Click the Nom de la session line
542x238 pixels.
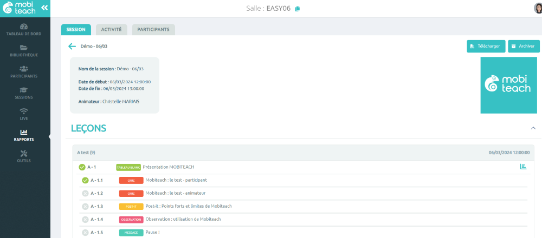111,69
